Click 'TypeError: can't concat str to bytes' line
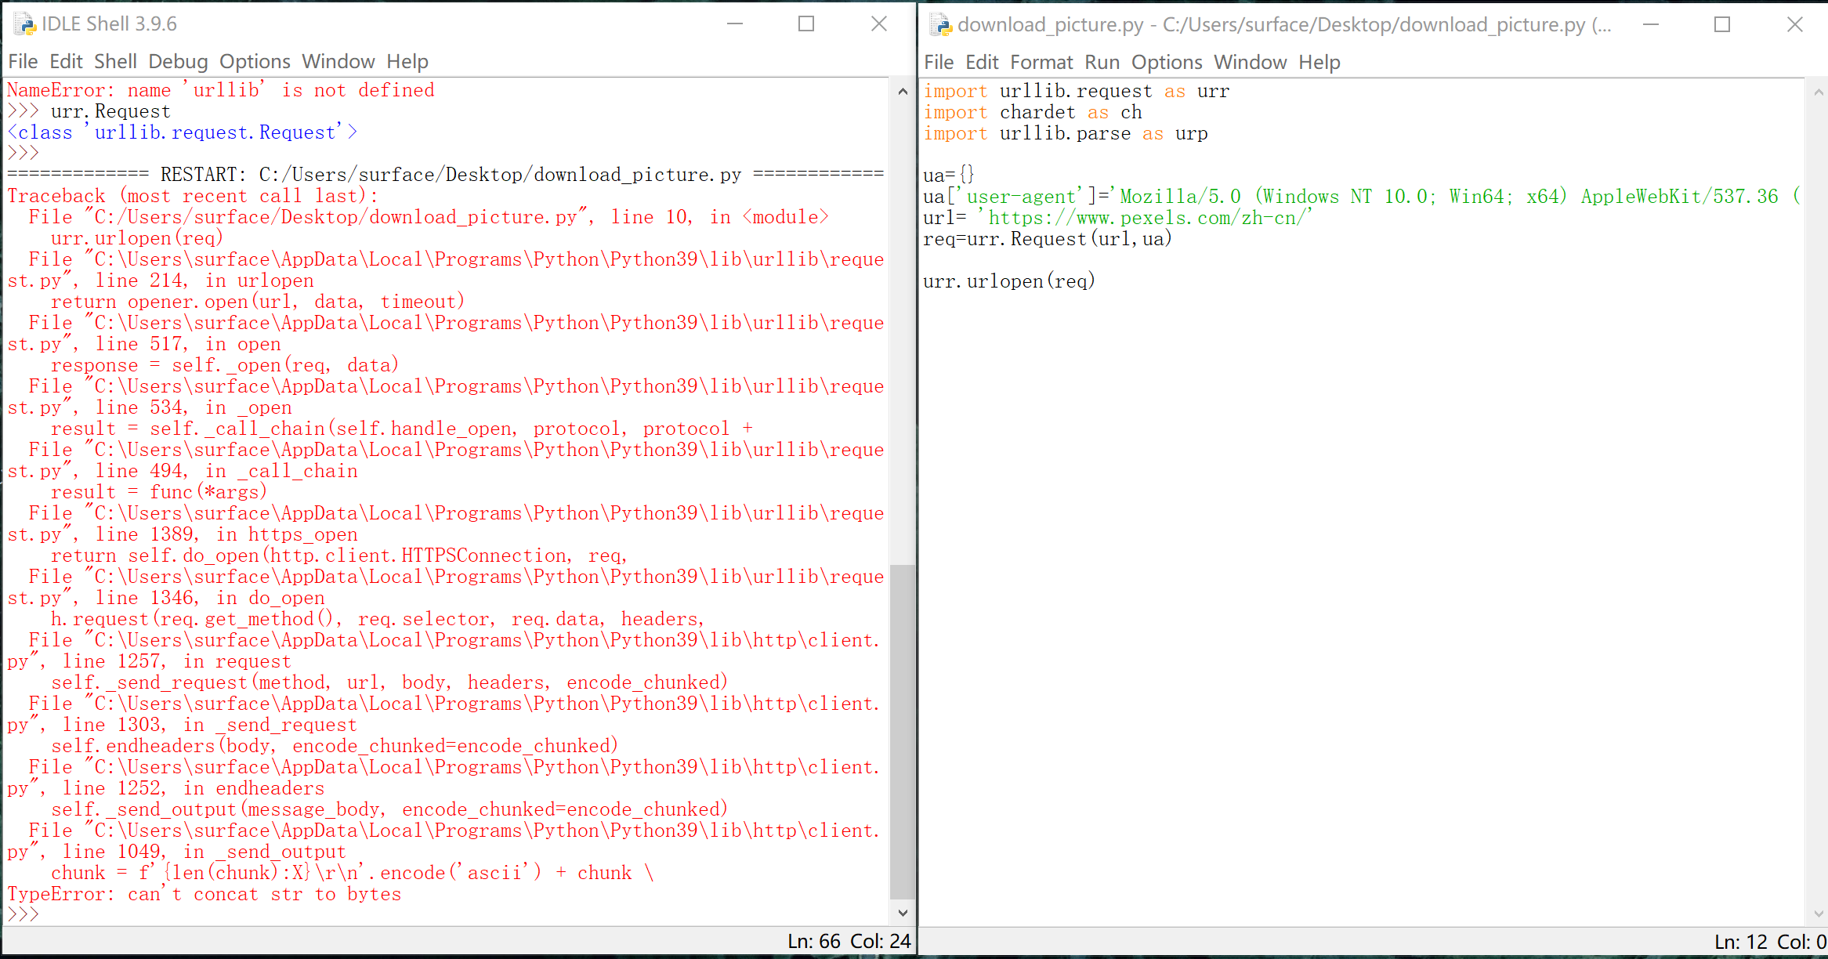Viewport: 1828px width, 959px height. tap(205, 894)
